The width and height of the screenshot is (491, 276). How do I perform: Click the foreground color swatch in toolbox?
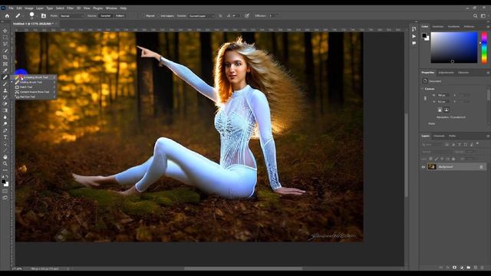[3, 182]
